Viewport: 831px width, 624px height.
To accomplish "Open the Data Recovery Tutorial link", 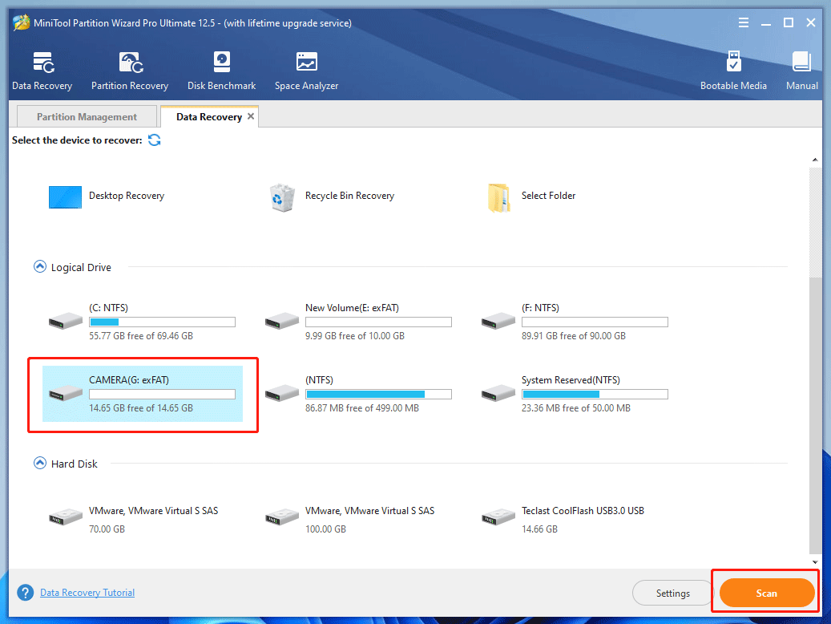I will (x=87, y=592).
